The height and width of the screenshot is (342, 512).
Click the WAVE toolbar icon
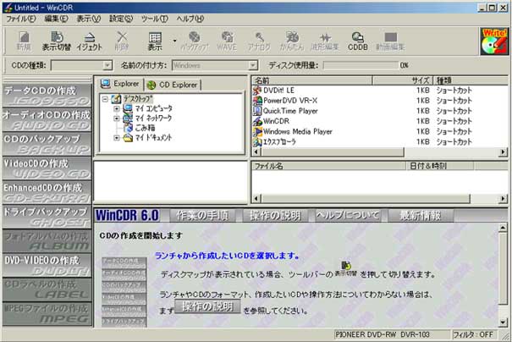pos(227,41)
